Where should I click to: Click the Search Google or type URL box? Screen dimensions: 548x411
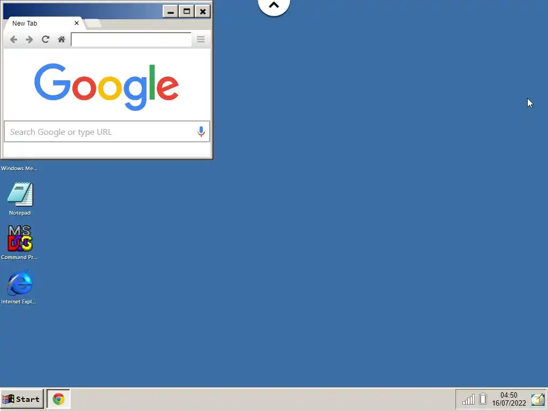[x=107, y=132]
